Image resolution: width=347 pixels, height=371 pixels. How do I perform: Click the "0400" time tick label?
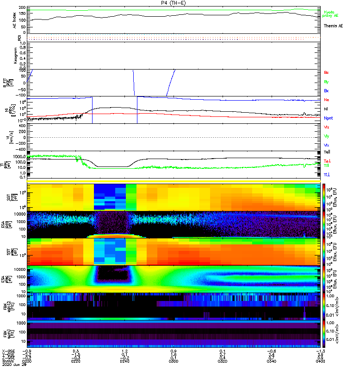click(320, 361)
